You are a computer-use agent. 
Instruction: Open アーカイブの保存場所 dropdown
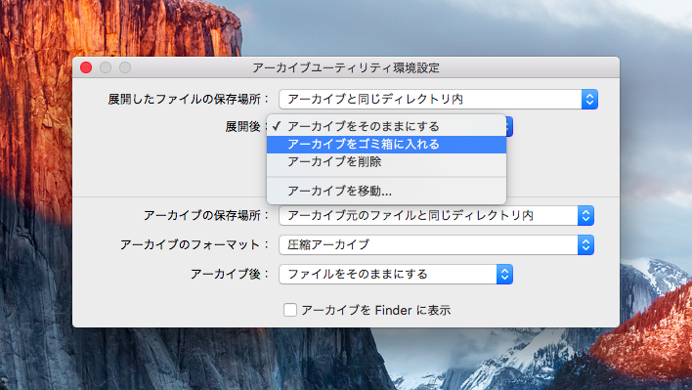click(437, 216)
